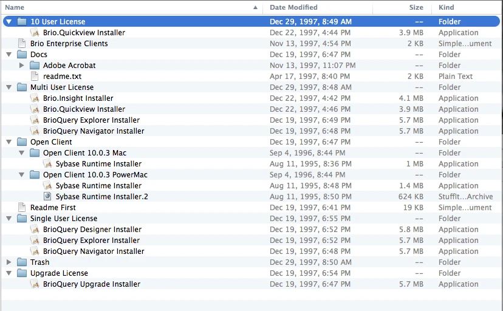Screen dimensions: 503x311
Task: Click the 5.8 MB size value
Action: [x=411, y=229]
